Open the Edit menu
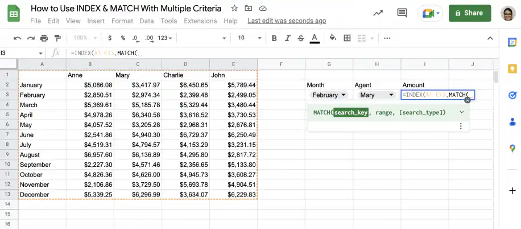 pyautogui.click(x=53, y=21)
